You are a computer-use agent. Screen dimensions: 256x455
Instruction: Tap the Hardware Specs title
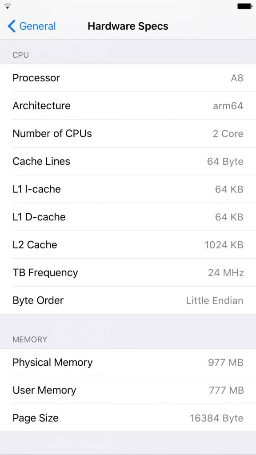pos(128,26)
